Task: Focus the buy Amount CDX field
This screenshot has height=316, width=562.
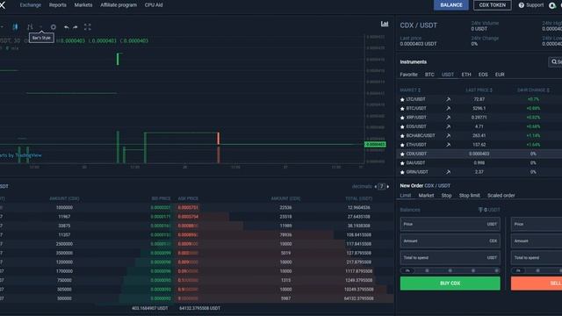Action: 450,241
